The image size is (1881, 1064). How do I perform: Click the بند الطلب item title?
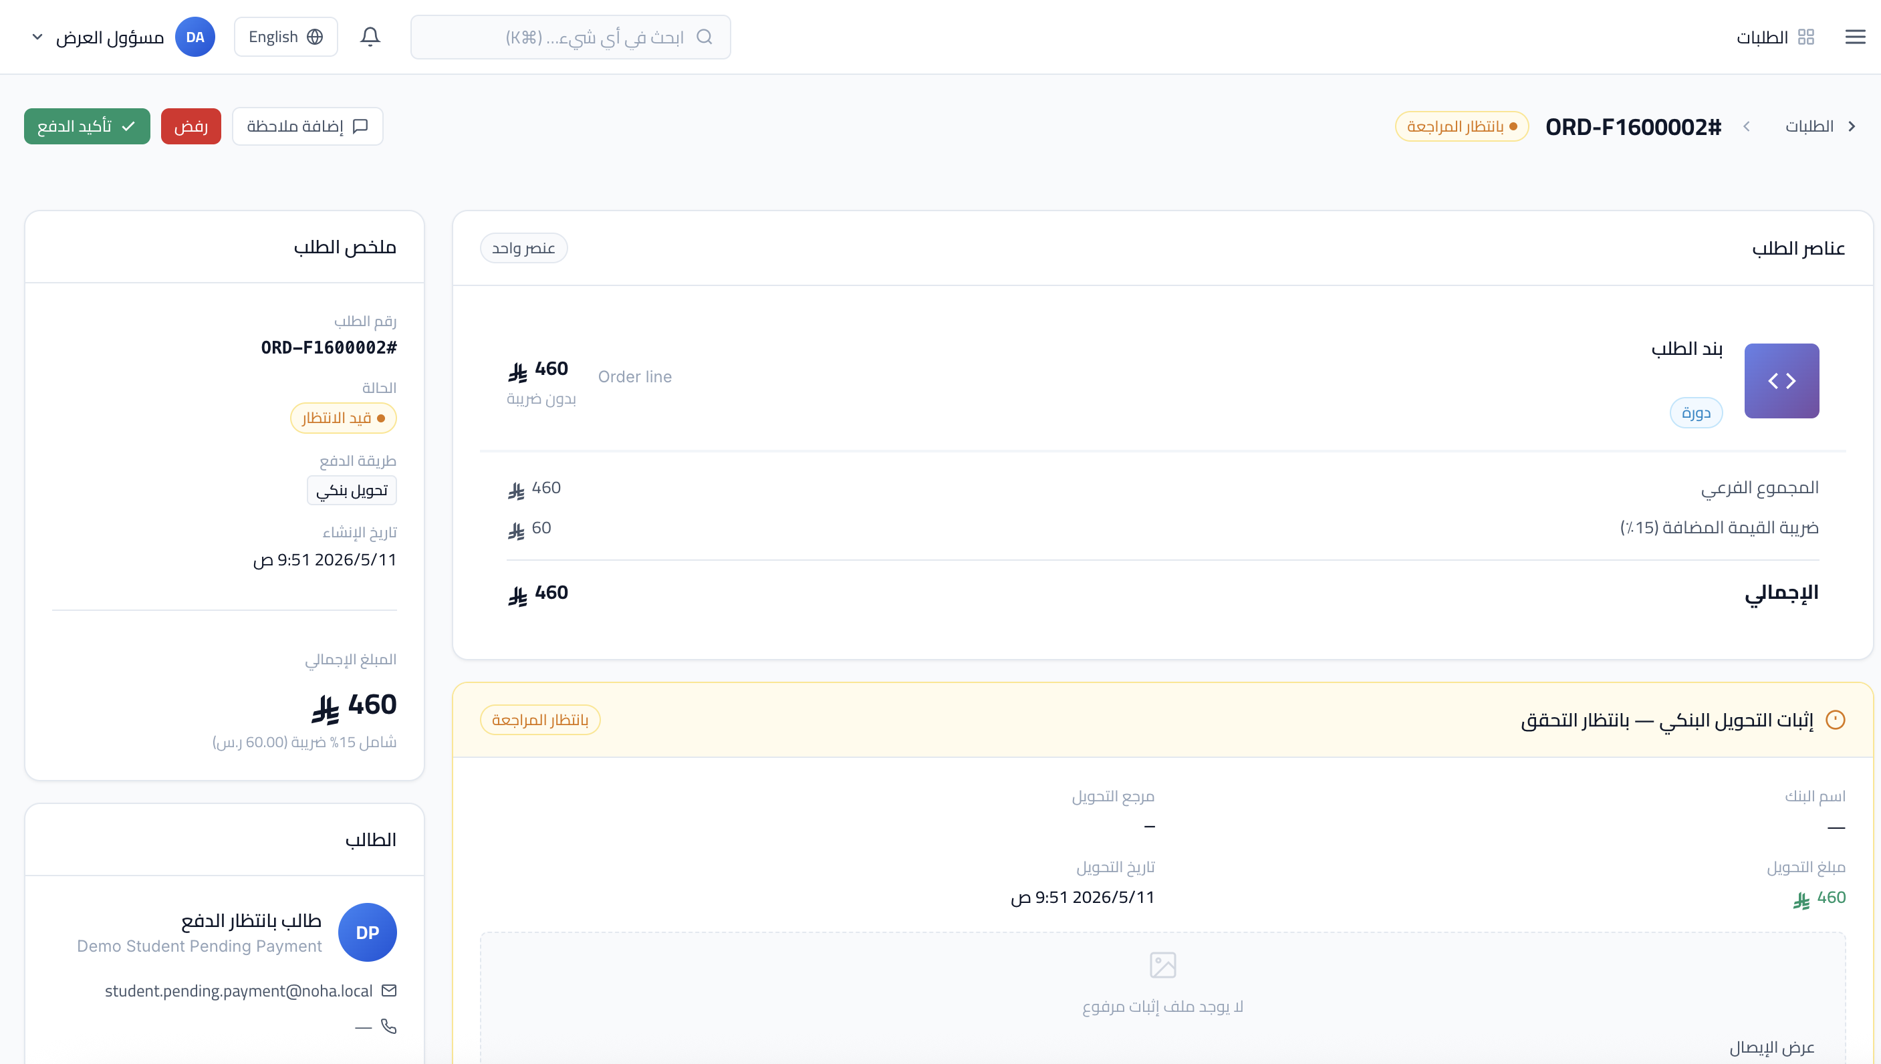[x=1686, y=349]
